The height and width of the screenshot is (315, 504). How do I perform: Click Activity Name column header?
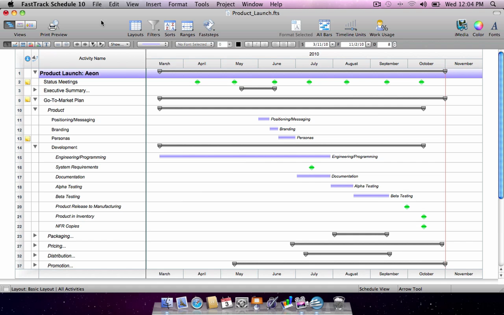pos(92,58)
